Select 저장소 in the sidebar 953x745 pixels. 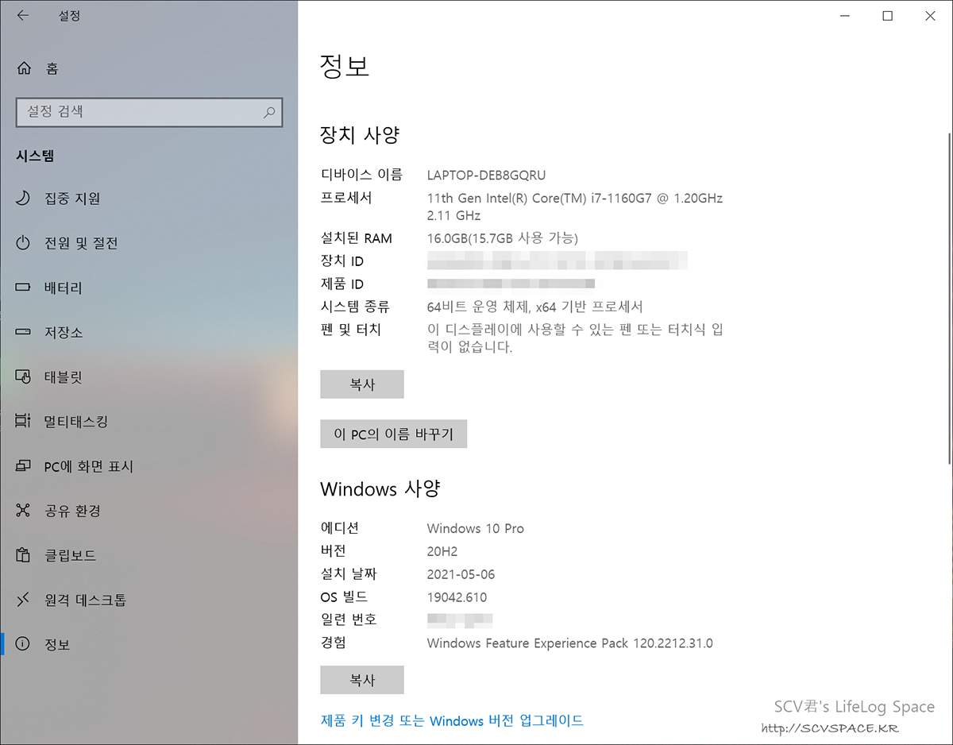point(149,333)
